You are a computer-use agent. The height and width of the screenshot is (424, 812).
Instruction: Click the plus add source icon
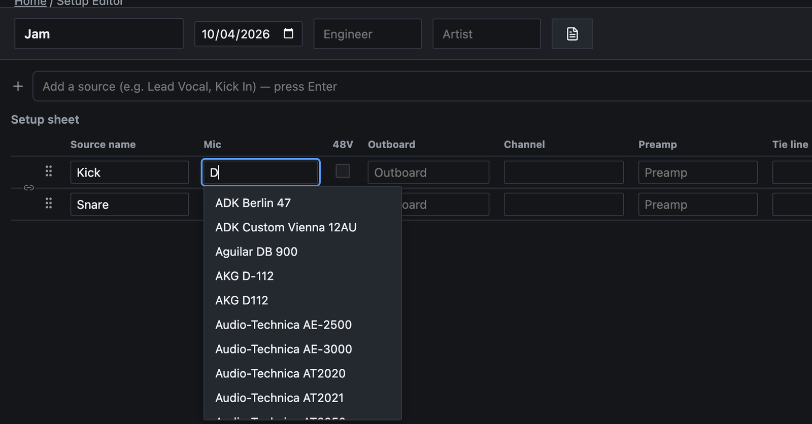tap(18, 86)
